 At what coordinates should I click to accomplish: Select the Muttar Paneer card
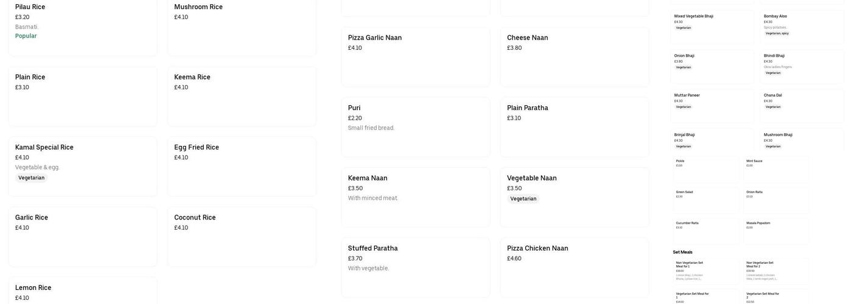pyautogui.click(x=712, y=105)
